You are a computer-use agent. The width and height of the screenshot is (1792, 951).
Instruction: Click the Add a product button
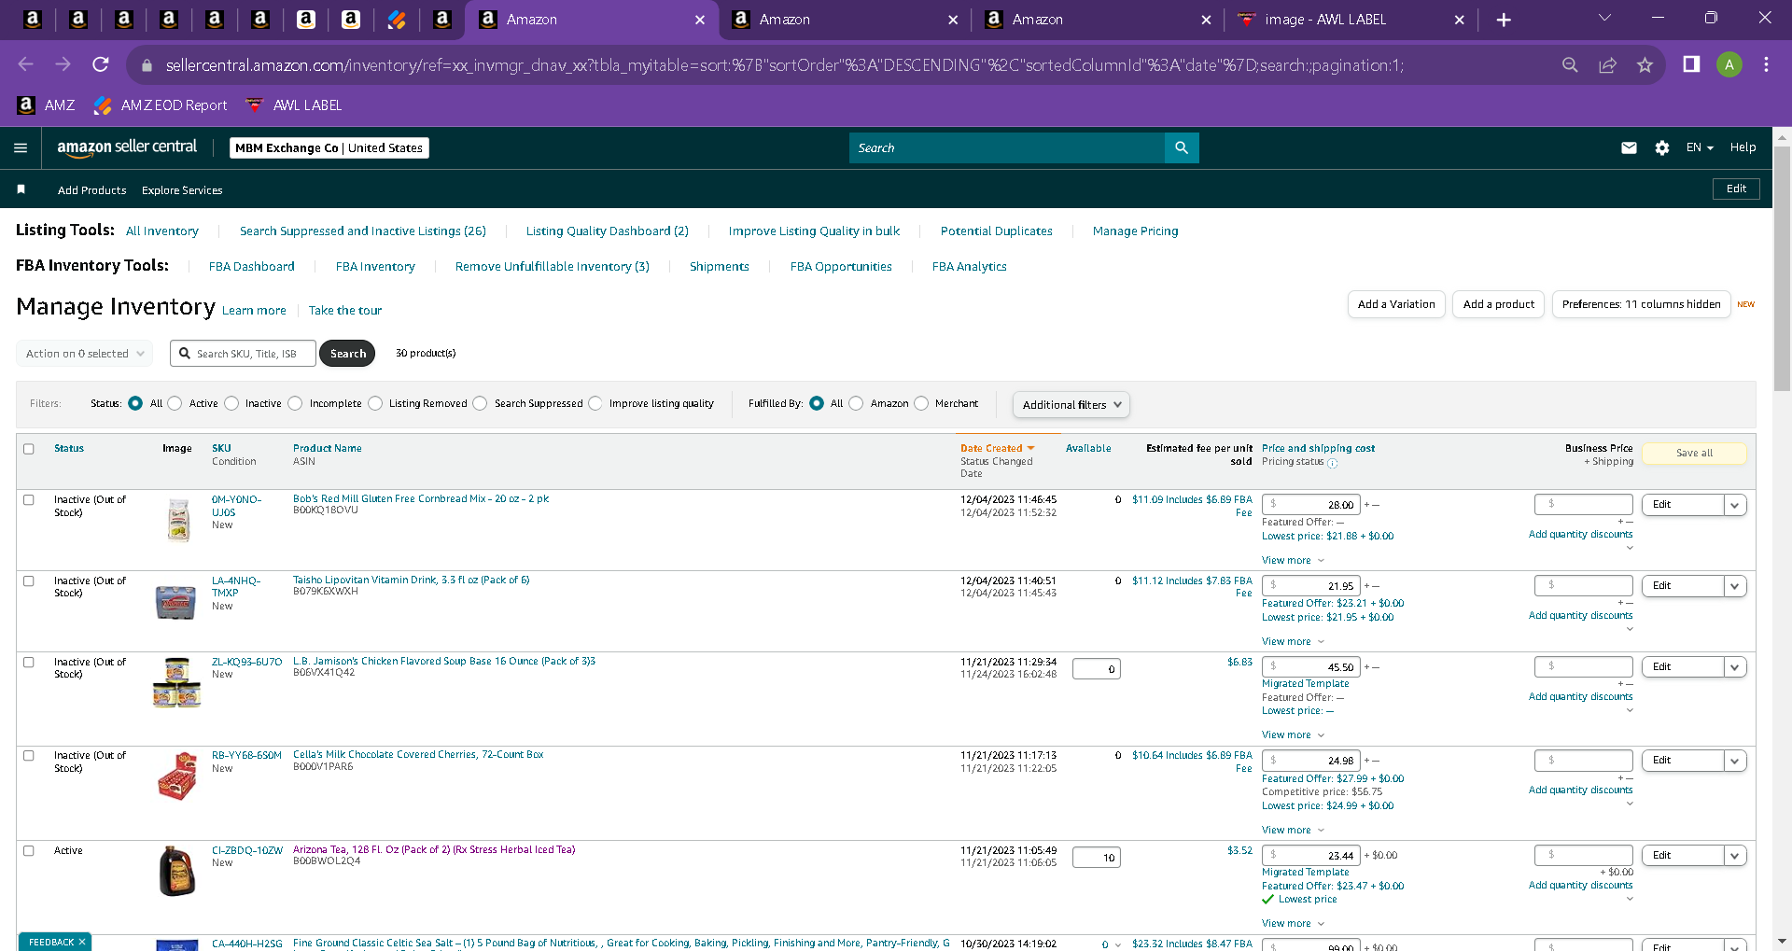[1498, 304]
